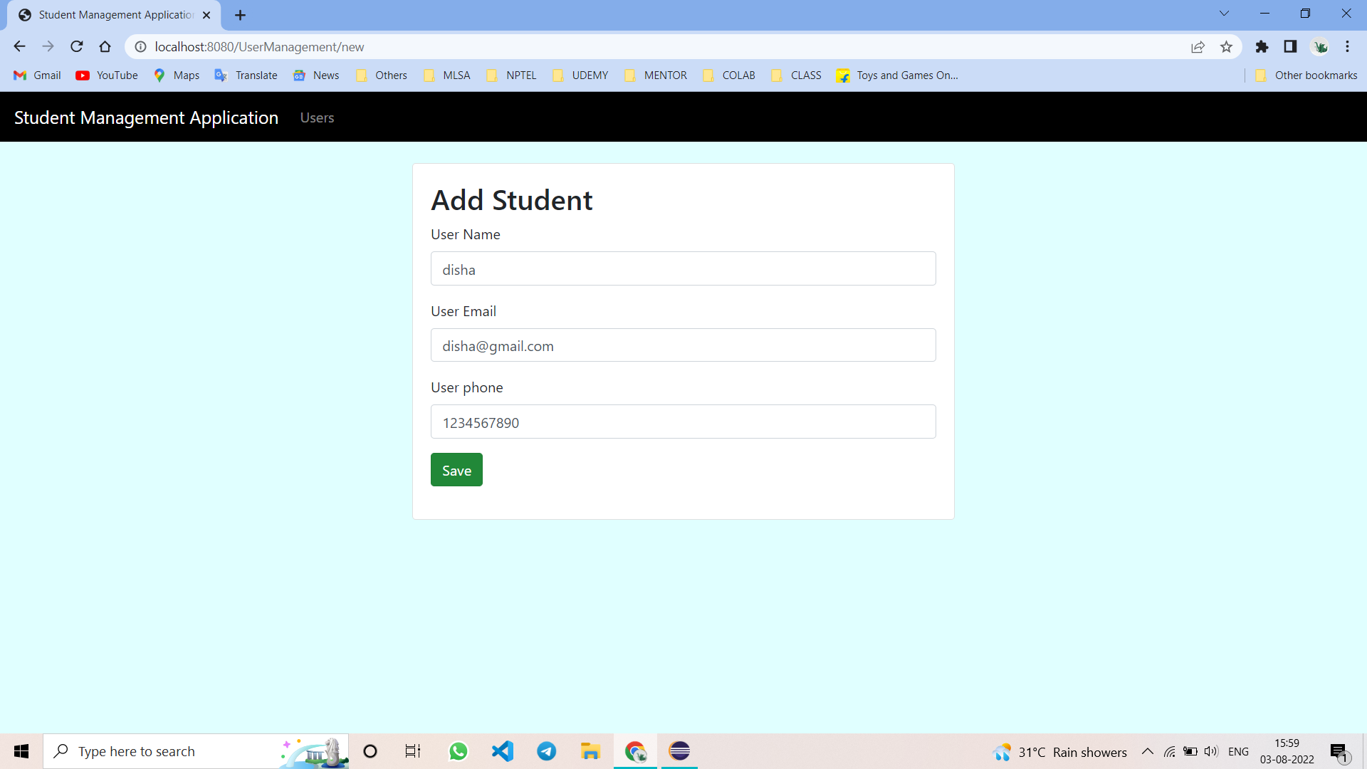Click the Student Management Application home link
This screenshot has height=769, width=1367.
146,117
